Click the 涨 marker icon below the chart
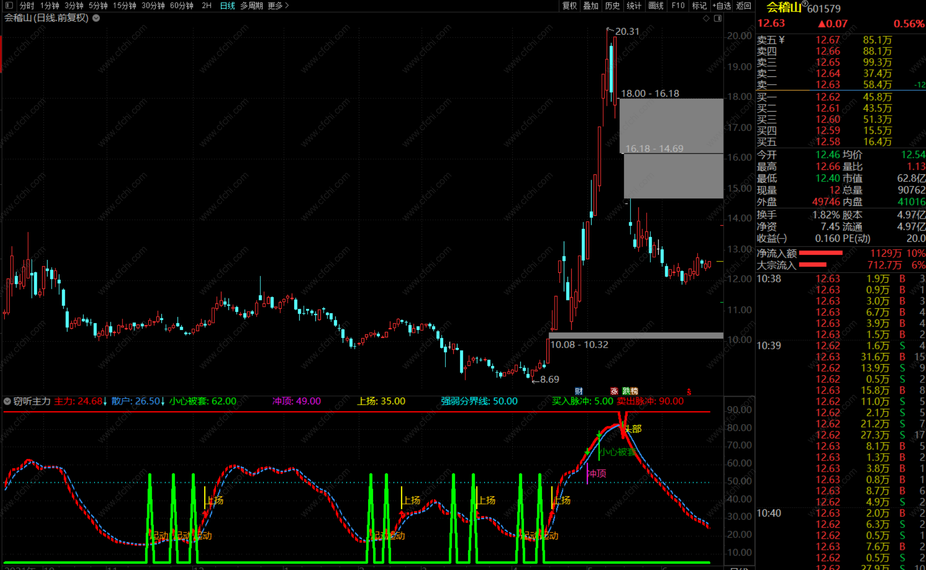Viewport: 926px width, 570px height. tap(614, 391)
